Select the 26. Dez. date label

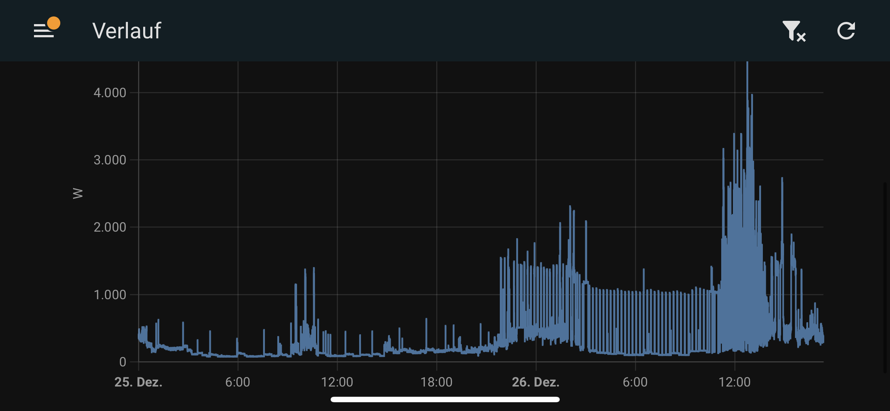tap(536, 382)
